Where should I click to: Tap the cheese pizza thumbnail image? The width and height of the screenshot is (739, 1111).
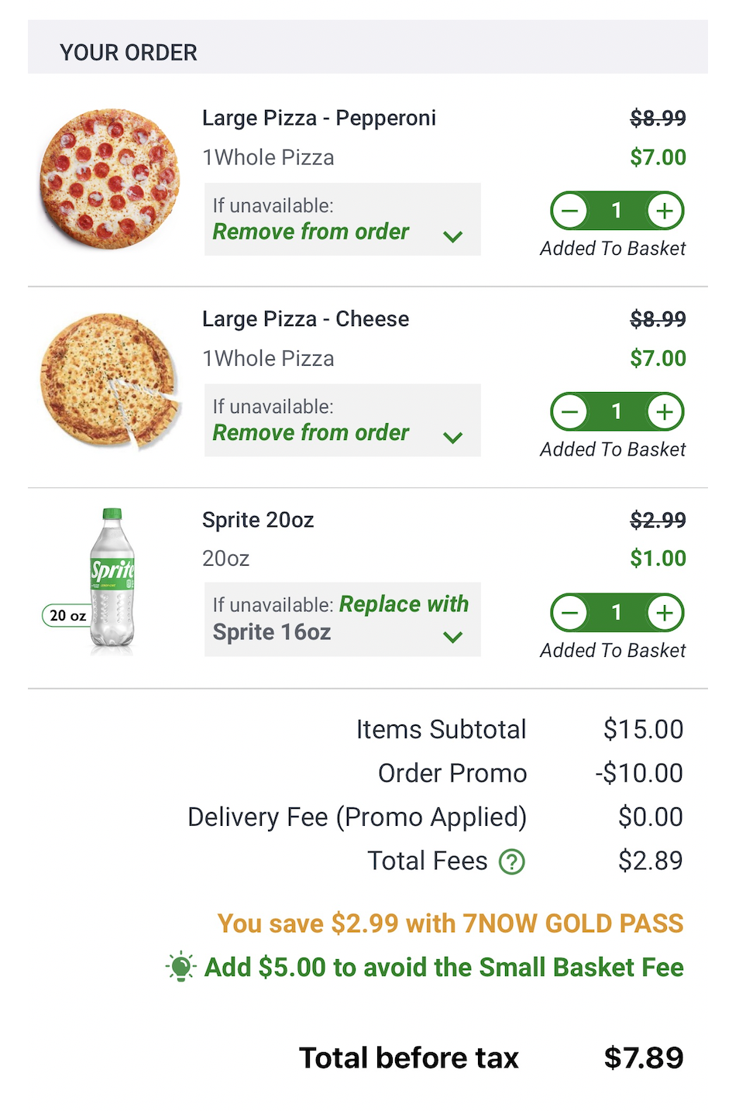[x=109, y=380]
